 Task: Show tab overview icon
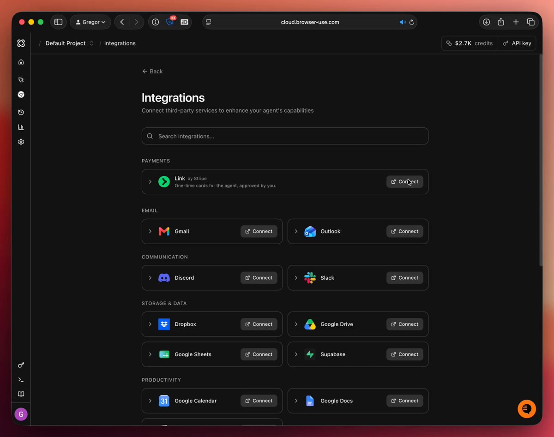[x=530, y=22]
